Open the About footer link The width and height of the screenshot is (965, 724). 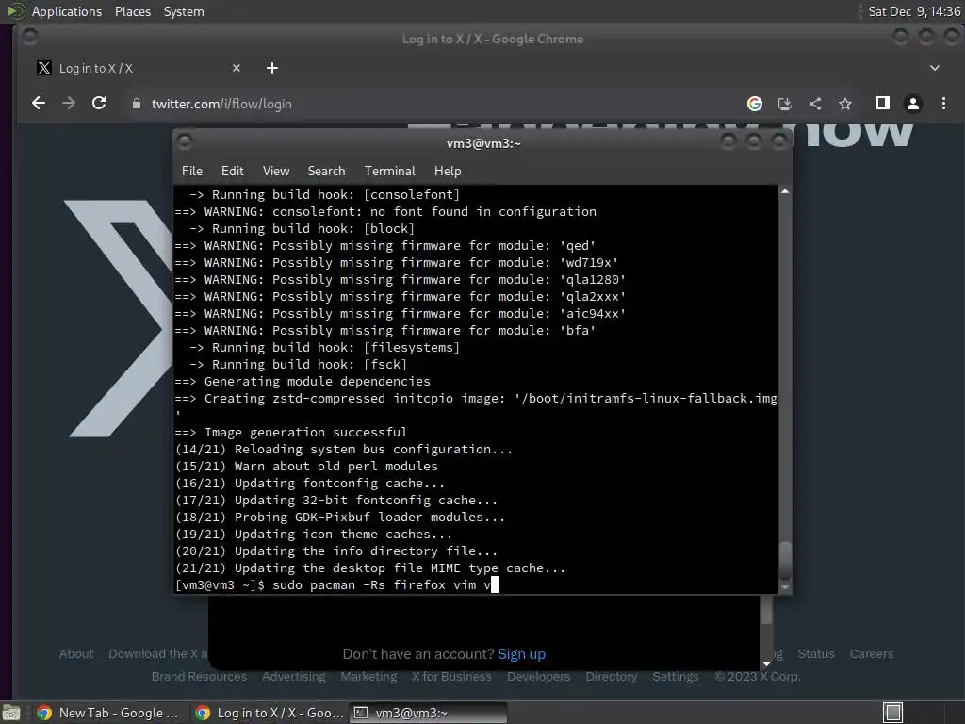pos(76,654)
